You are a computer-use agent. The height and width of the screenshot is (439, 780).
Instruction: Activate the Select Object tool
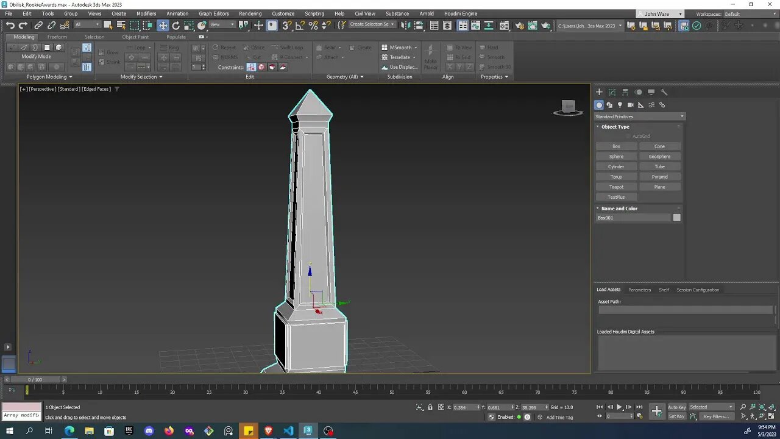click(x=108, y=25)
